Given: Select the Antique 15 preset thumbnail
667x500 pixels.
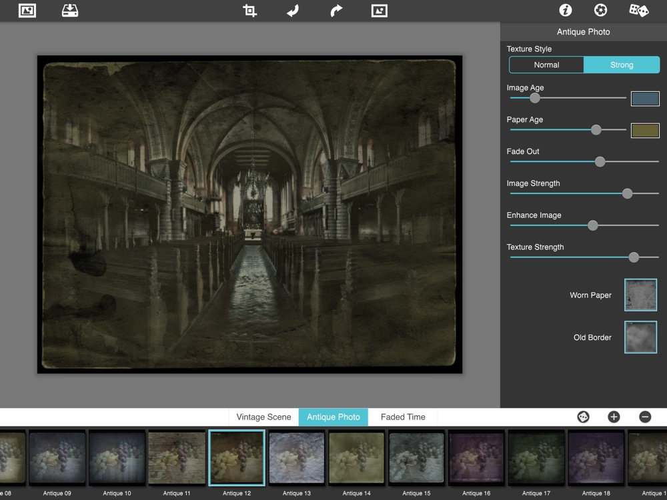Looking at the screenshot, I should pyautogui.click(x=417, y=457).
